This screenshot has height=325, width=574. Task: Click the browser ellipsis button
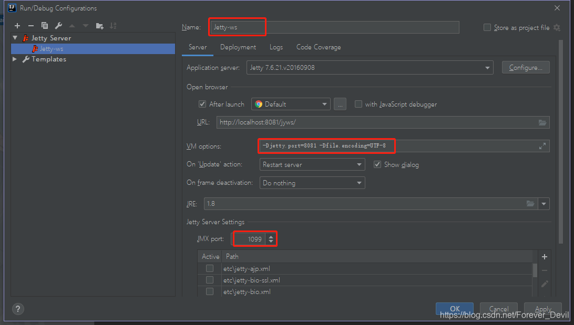[340, 104]
